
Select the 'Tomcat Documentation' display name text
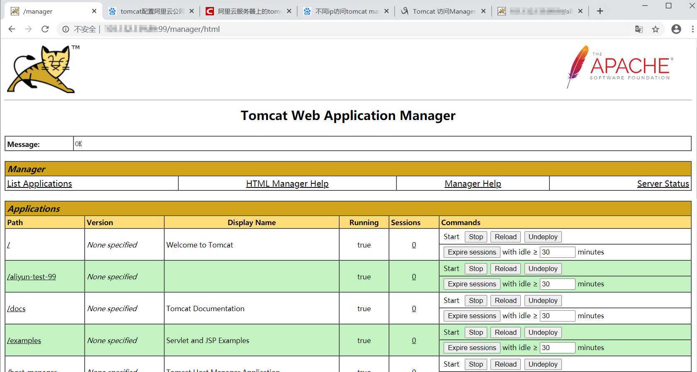[x=205, y=309]
